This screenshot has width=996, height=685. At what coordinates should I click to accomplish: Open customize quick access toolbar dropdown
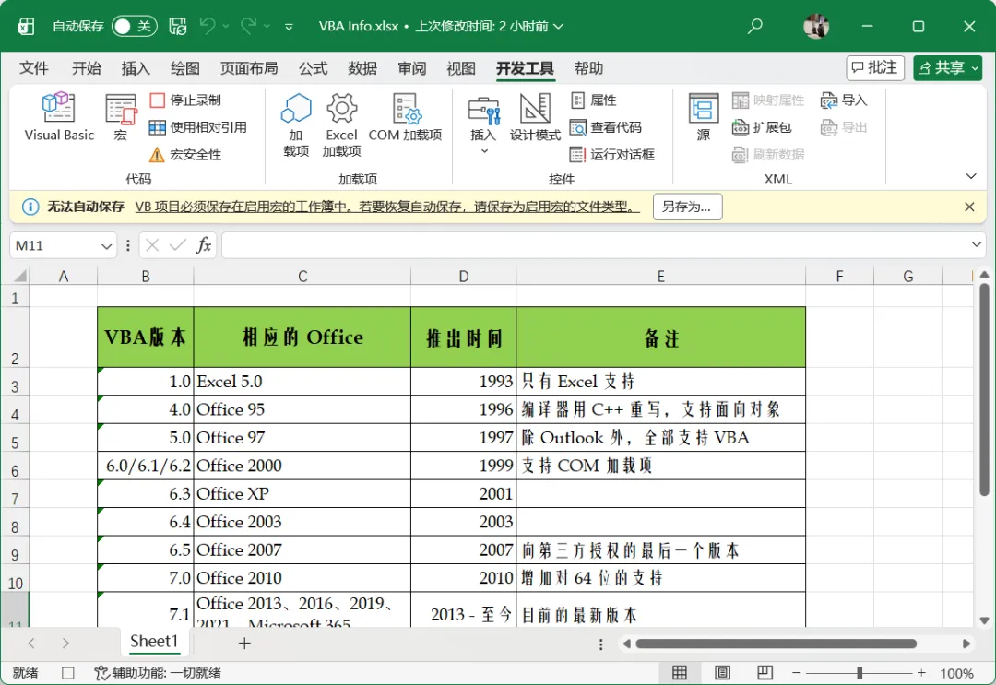pos(289,27)
